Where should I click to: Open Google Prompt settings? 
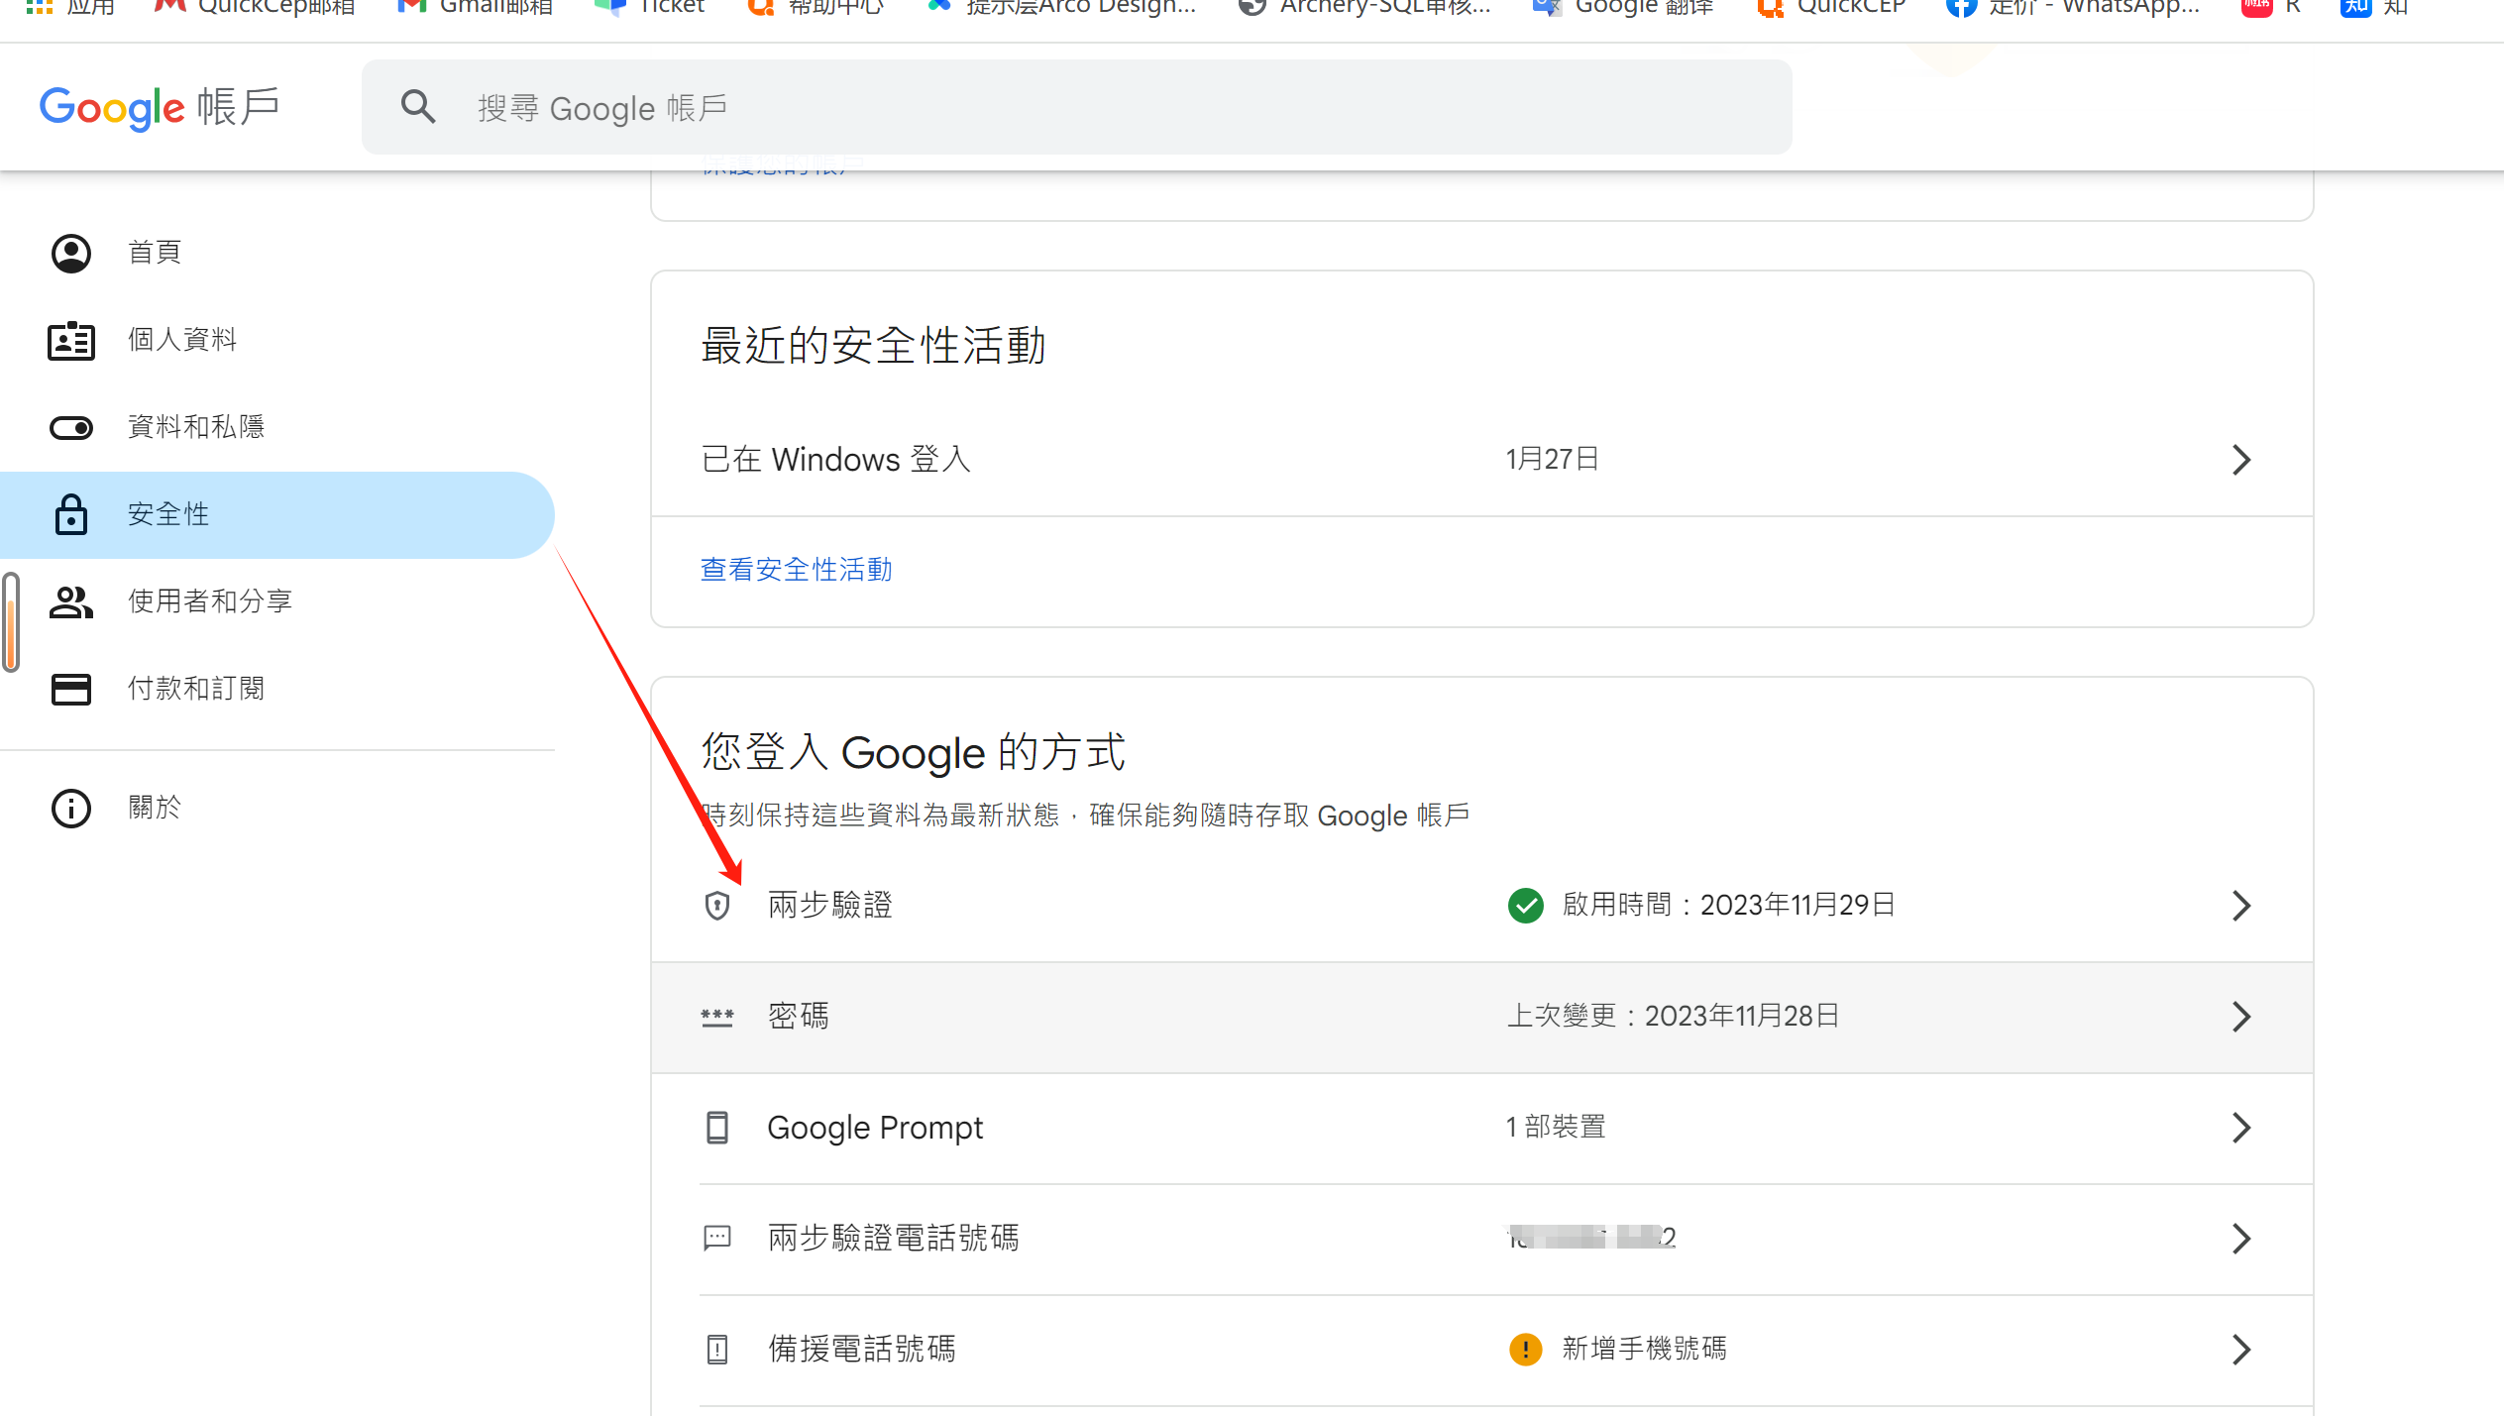tap(1482, 1128)
